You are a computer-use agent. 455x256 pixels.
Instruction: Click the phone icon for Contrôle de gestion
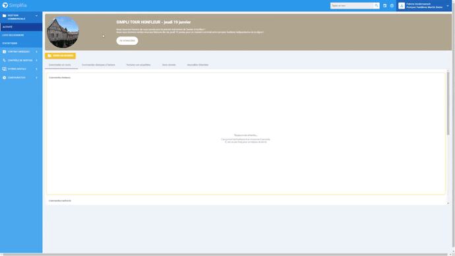point(4,61)
